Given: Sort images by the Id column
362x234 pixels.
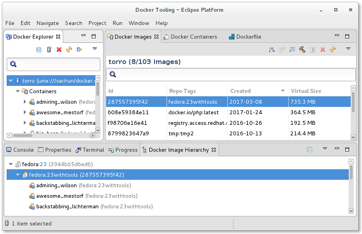Looking at the screenshot, I should [136, 91].
